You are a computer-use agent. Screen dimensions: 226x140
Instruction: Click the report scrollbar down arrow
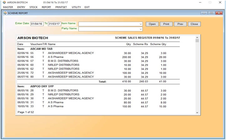pyautogui.click(x=197, y=112)
